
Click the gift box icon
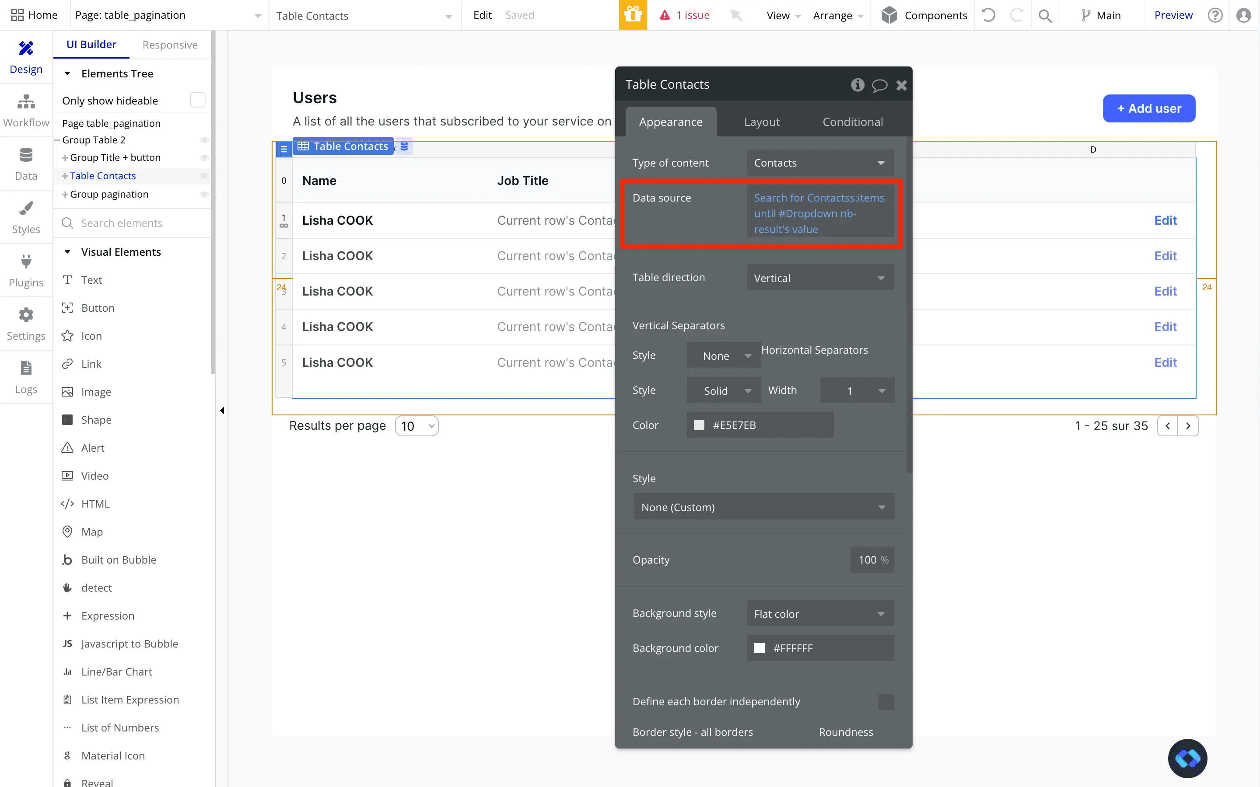633,15
